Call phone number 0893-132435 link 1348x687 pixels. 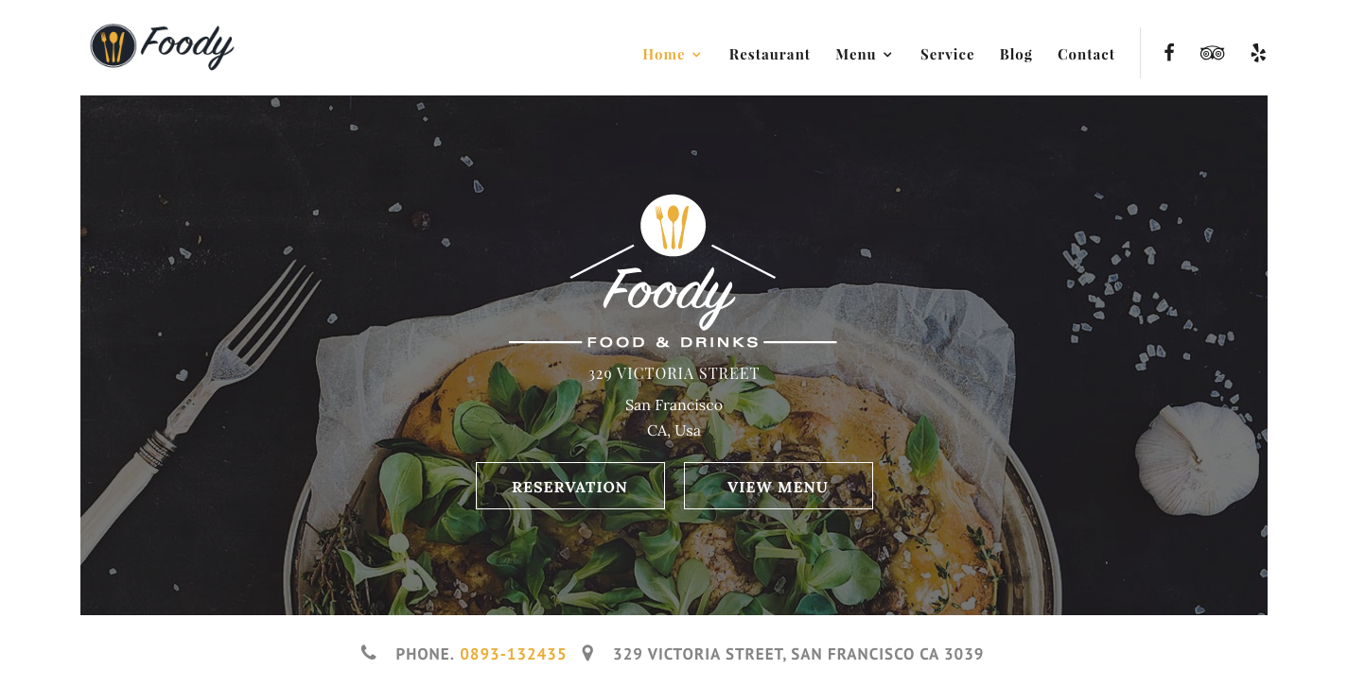[x=513, y=654]
